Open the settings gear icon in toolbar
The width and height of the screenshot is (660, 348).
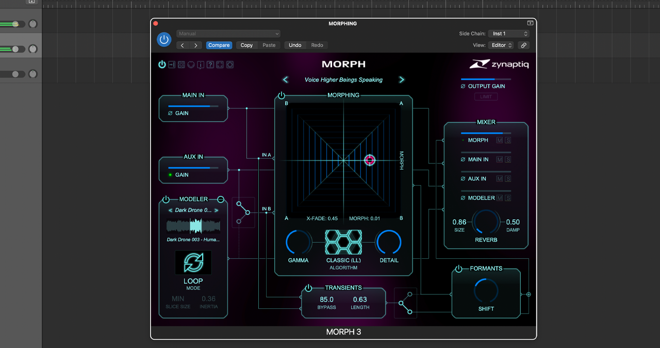[230, 64]
